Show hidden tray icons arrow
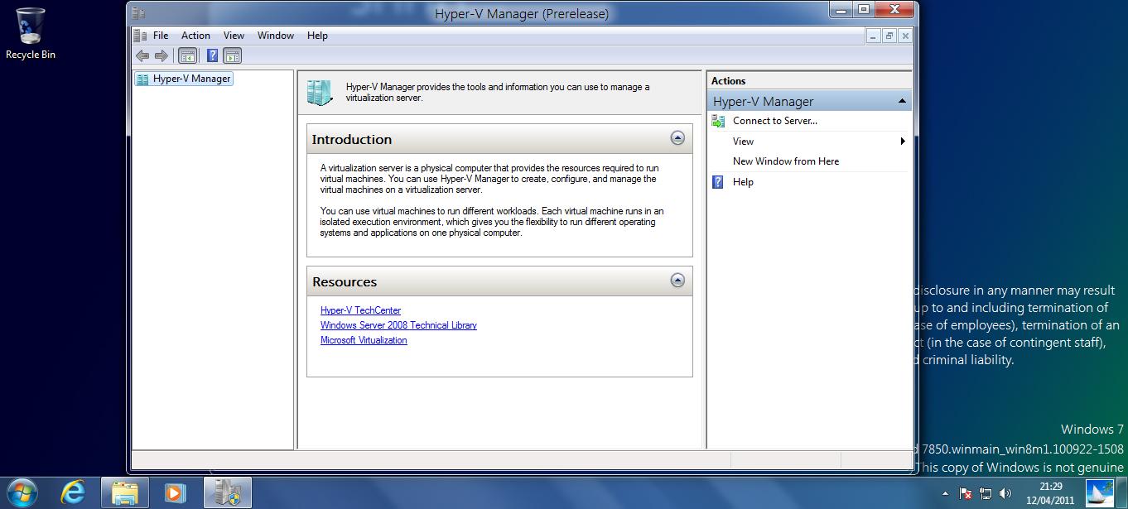The height and width of the screenshot is (509, 1128). coord(945,493)
